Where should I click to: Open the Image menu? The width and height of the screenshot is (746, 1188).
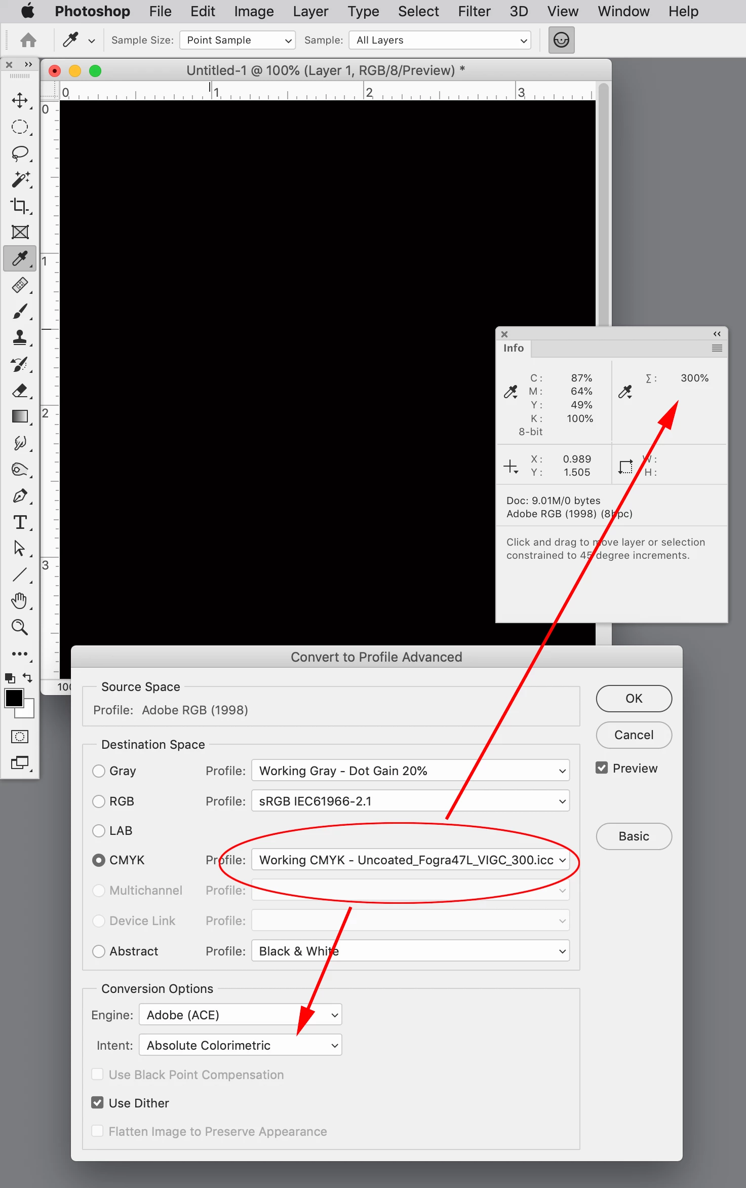(x=254, y=11)
